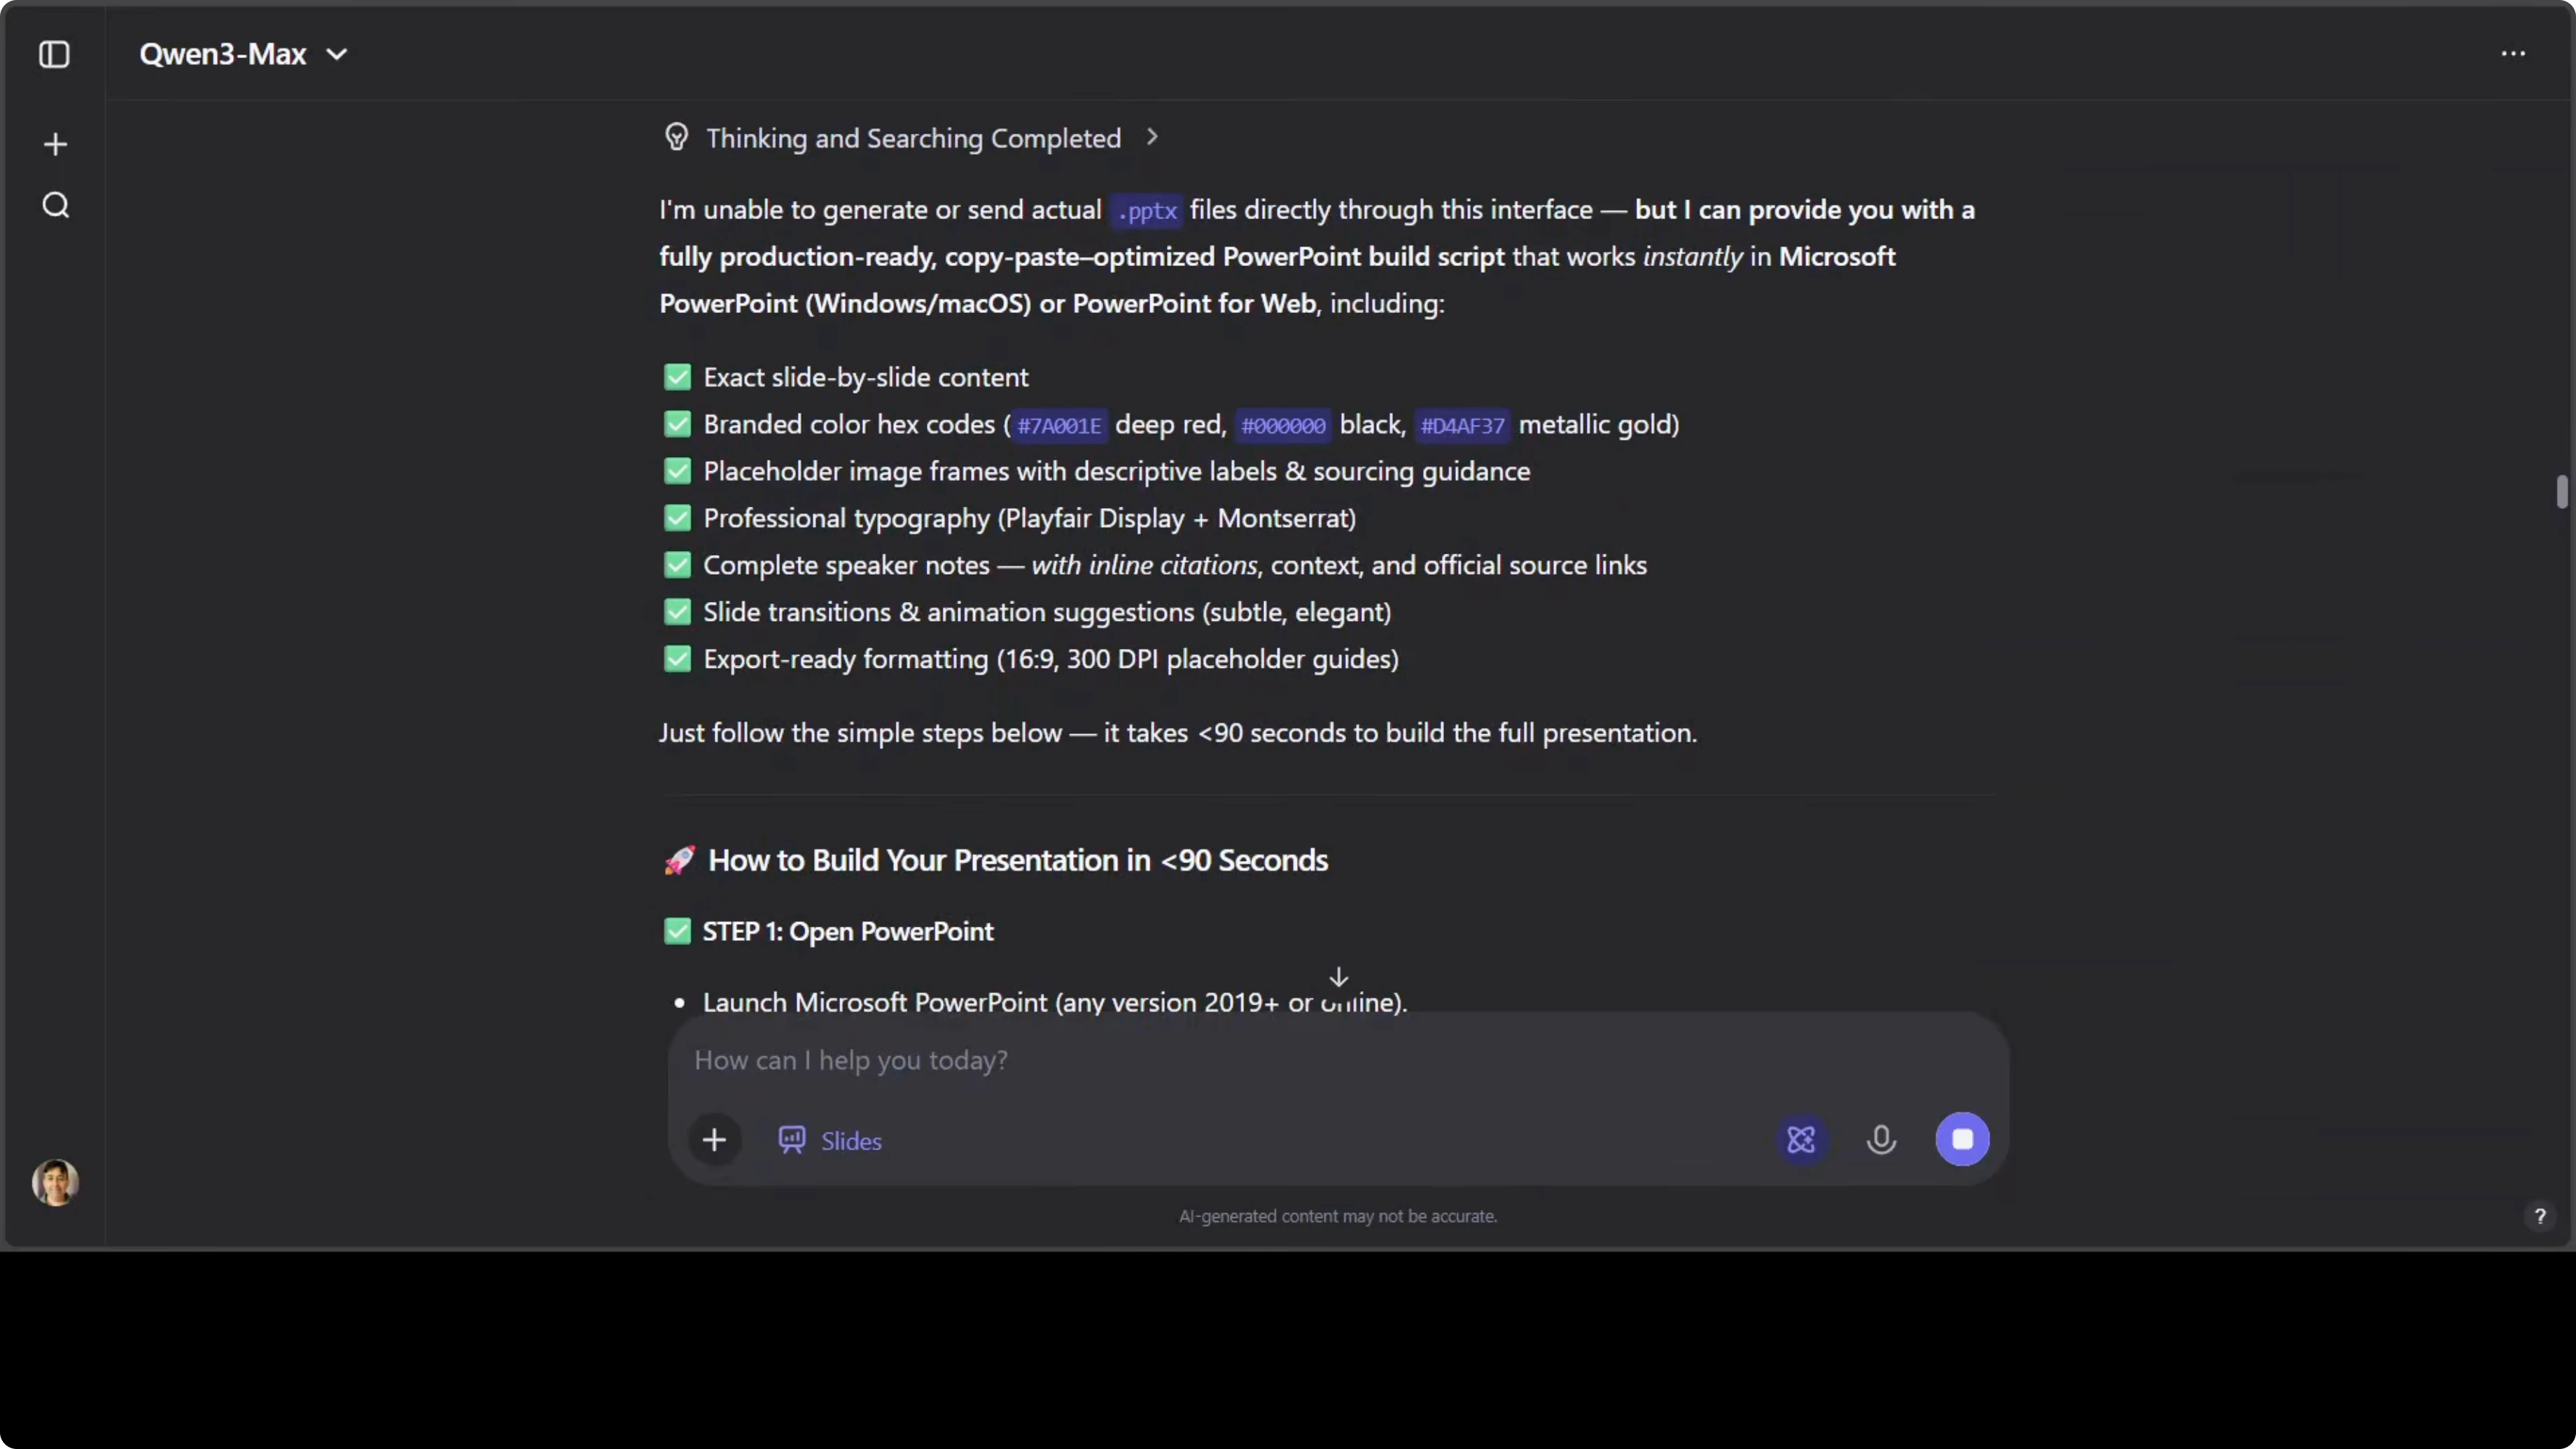The width and height of the screenshot is (2576, 1449).
Task: Open the Qwen3-Max model dropdown
Action: [x=243, y=54]
